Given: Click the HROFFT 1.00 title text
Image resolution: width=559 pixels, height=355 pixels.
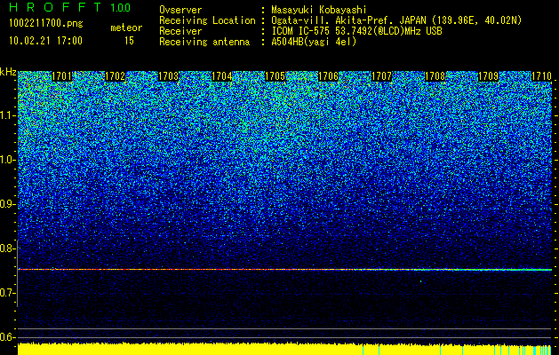Looking at the screenshot, I should pos(70,7).
